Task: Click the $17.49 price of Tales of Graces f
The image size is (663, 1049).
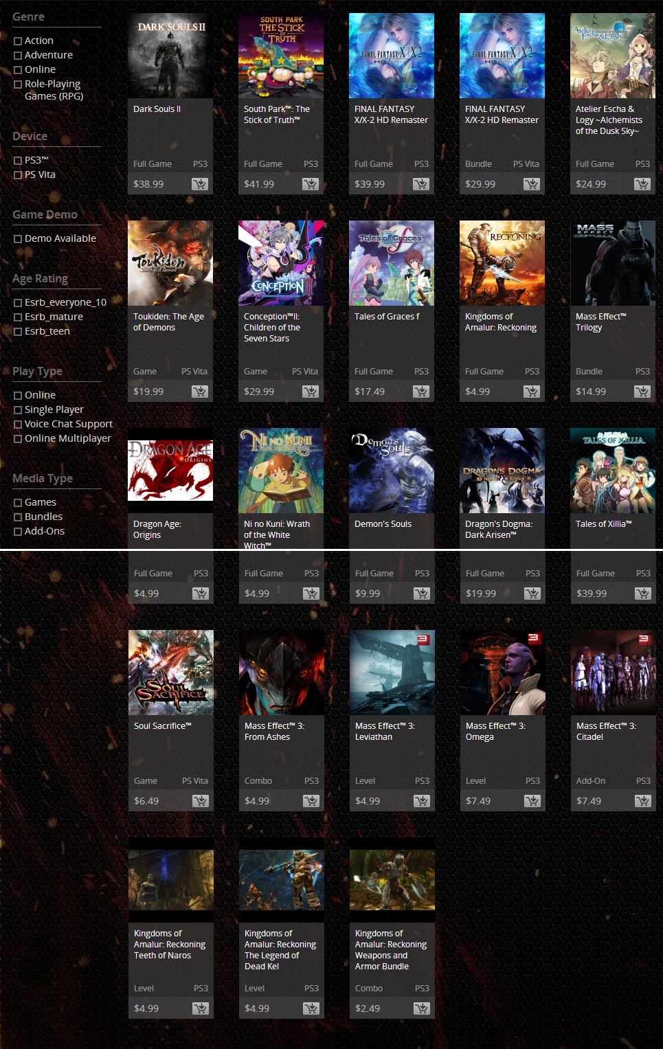Action: 370,392
